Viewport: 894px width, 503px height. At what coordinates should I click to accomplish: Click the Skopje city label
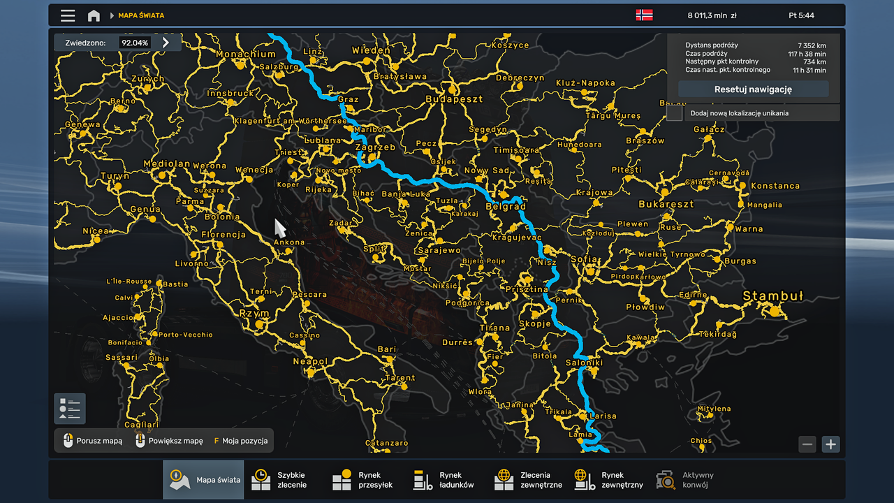535,323
